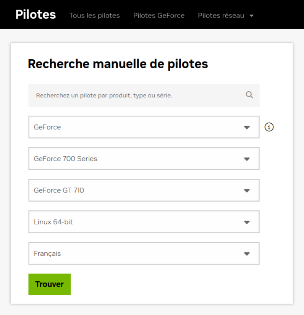Click the Pilotes title in header
The width and height of the screenshot is (304, 315).
point(36,15)
